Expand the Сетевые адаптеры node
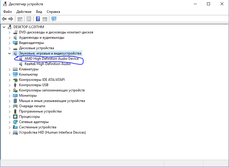This screenshot has height=167, width=229. click(9, 122)
